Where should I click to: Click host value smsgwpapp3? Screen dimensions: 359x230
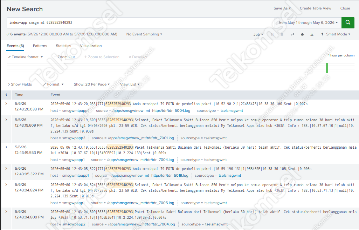pyautogui.click(x=74, y=138)
